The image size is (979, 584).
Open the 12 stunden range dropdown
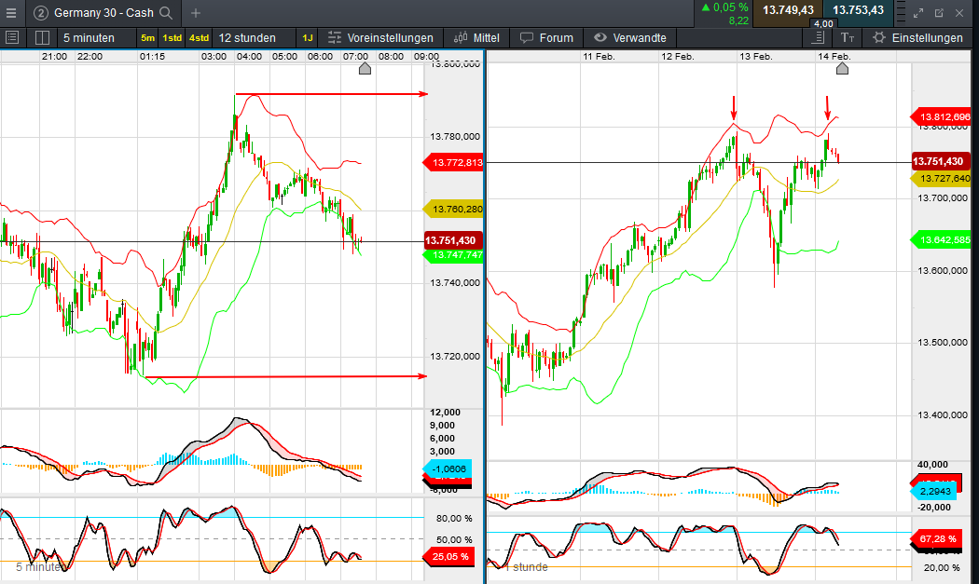click(247, 38)
